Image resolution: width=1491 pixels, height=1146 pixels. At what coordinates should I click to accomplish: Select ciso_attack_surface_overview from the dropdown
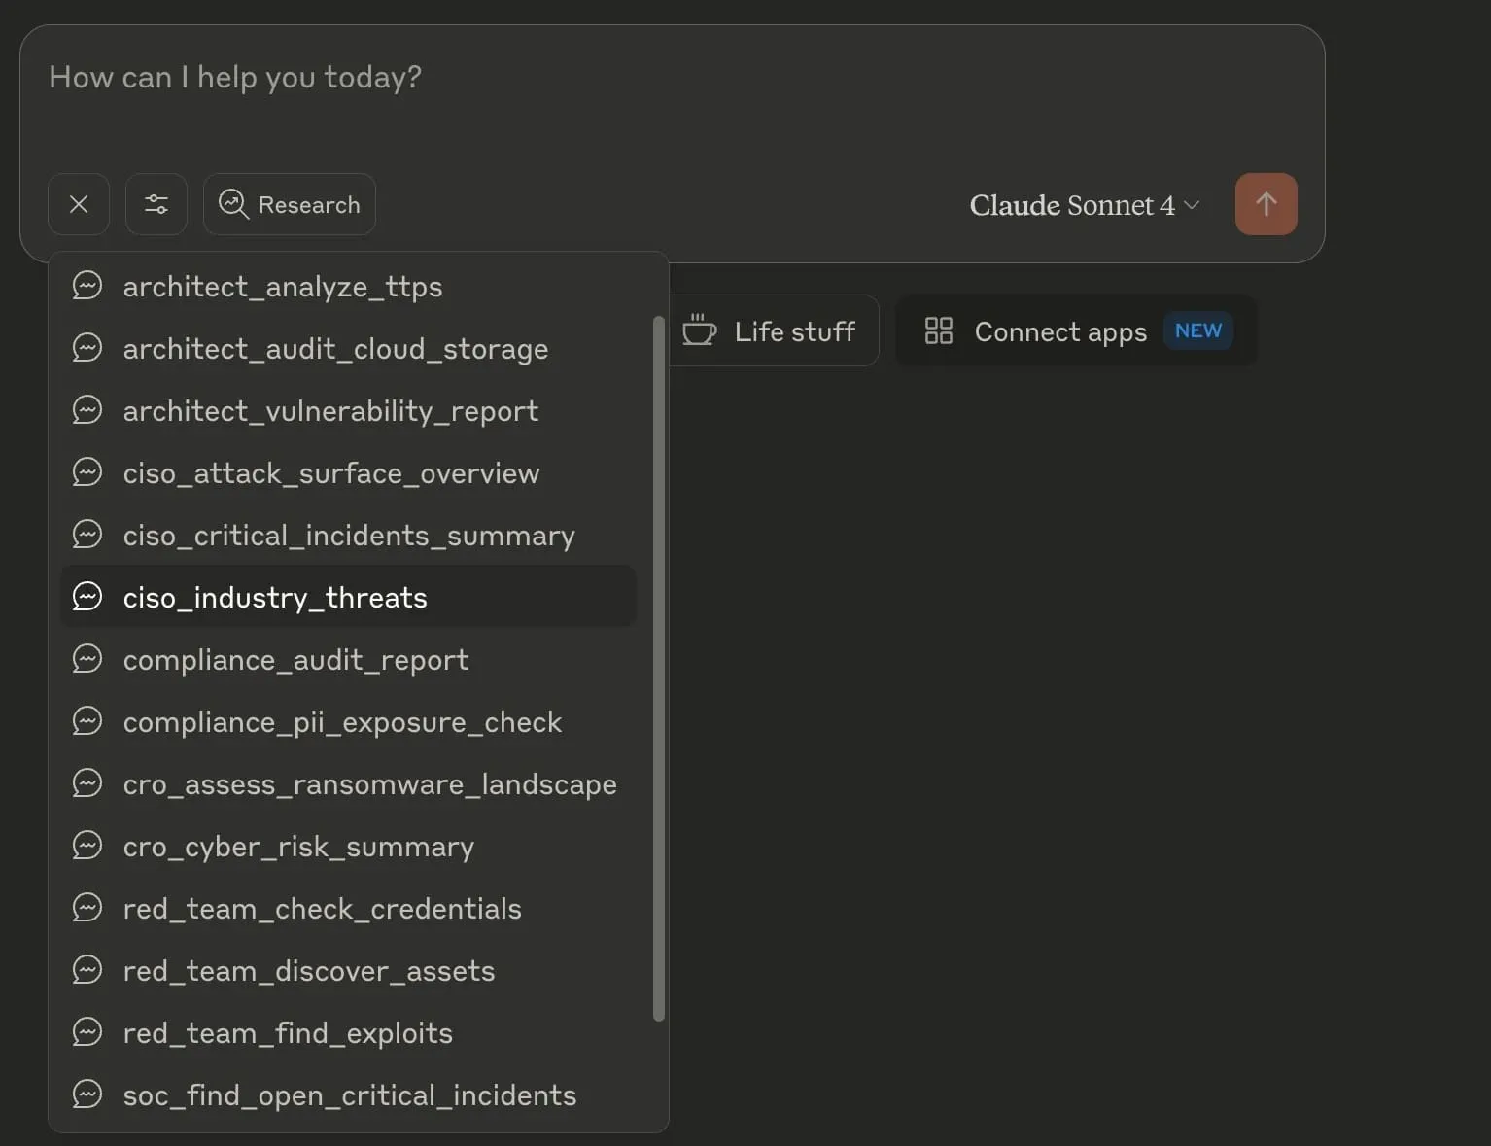point(330,473)
